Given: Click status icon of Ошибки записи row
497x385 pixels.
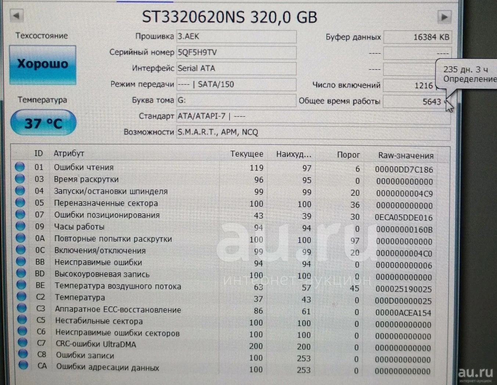Looking at the screenshot, I should tap(23, 354).
